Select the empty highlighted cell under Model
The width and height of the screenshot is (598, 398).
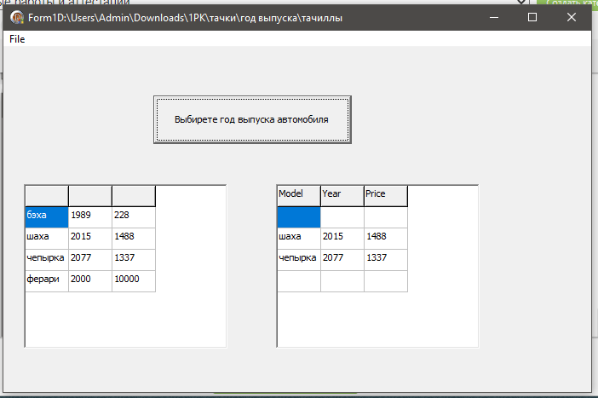pyautogui.click(x=298, y=216)
